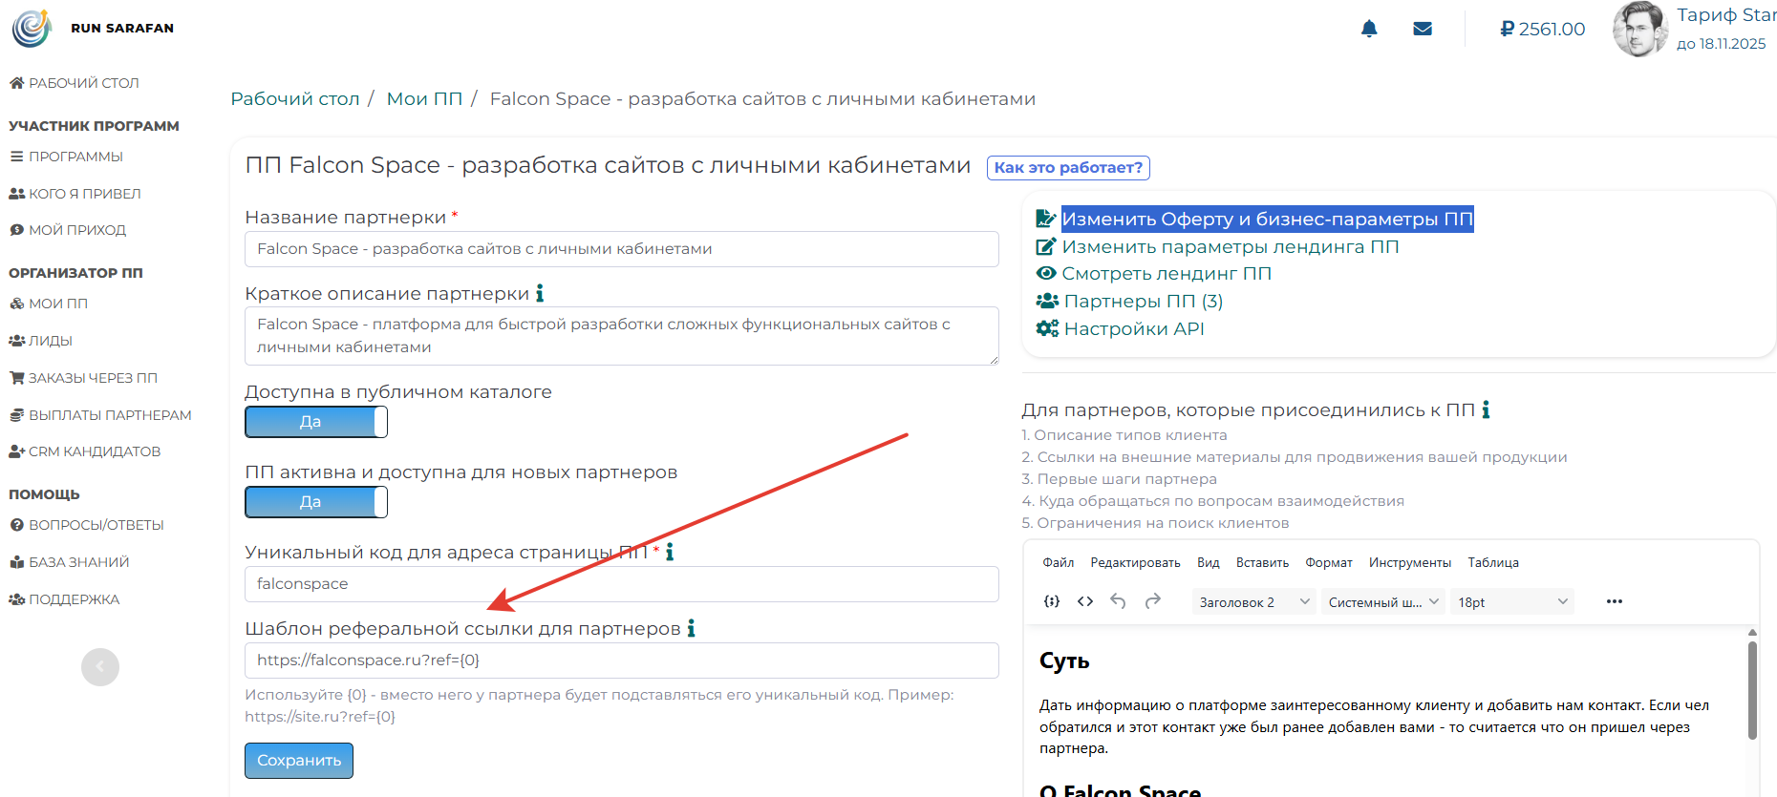
Task: Toggle public catalog availability switch
Action: (316, 422)
